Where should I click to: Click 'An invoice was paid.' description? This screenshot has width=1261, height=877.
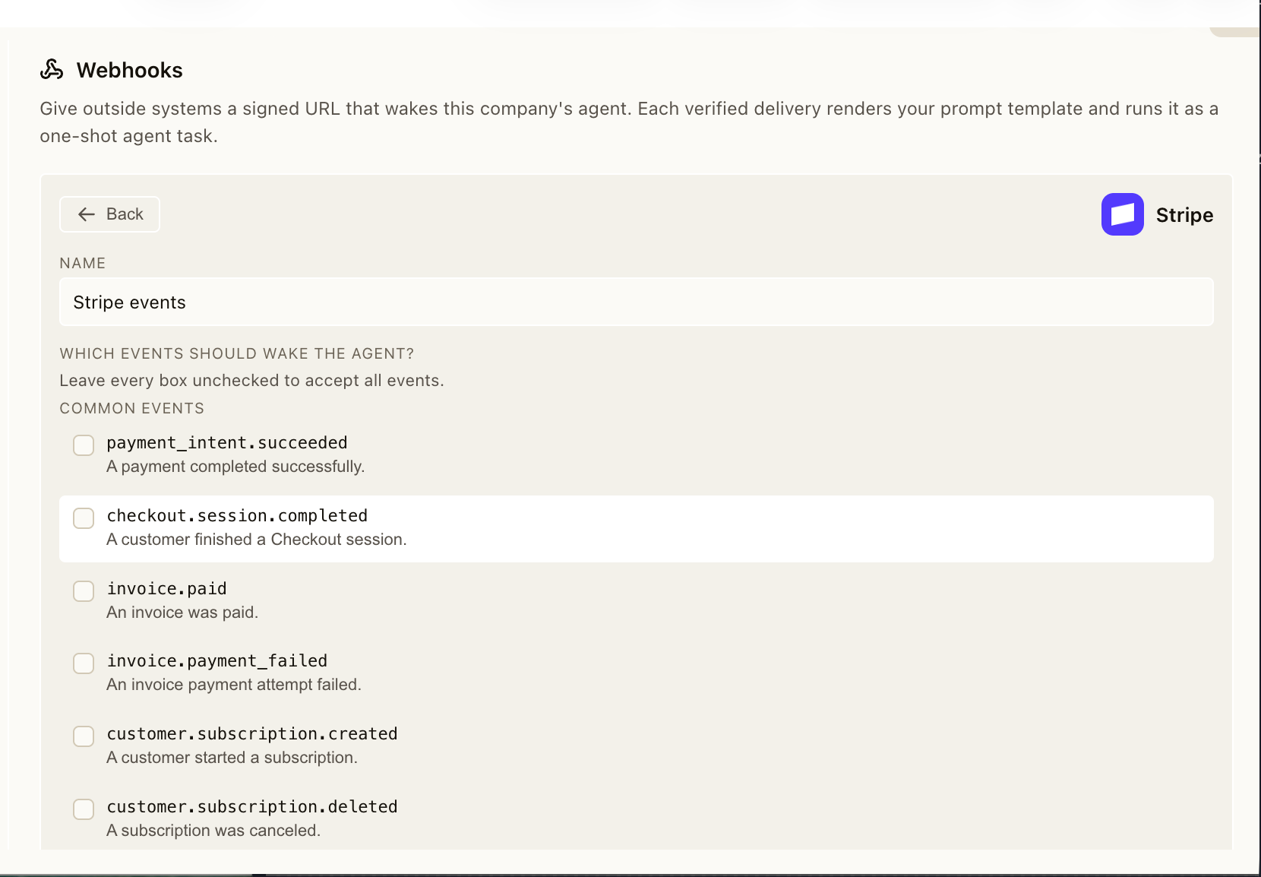[182, 613]
